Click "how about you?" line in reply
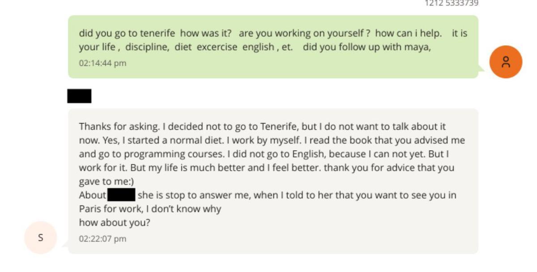This screenshot has height=272, width=537. tap(115, 222)
